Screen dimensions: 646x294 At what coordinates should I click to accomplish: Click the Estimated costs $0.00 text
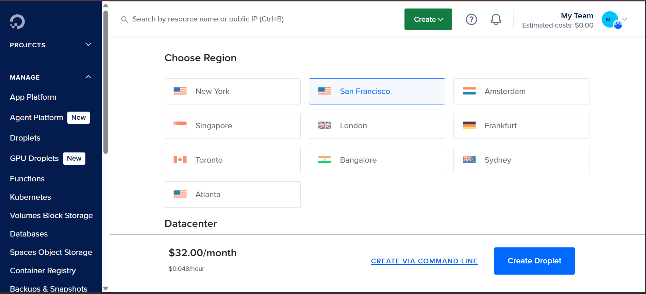[x=558, y=25]
